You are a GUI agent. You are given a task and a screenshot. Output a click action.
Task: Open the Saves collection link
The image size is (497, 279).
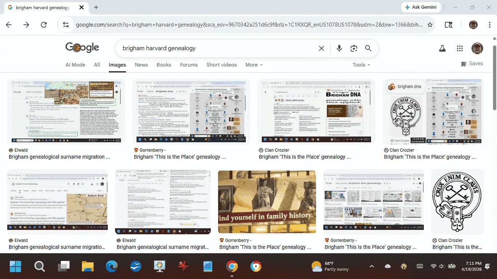pos(472,64)
